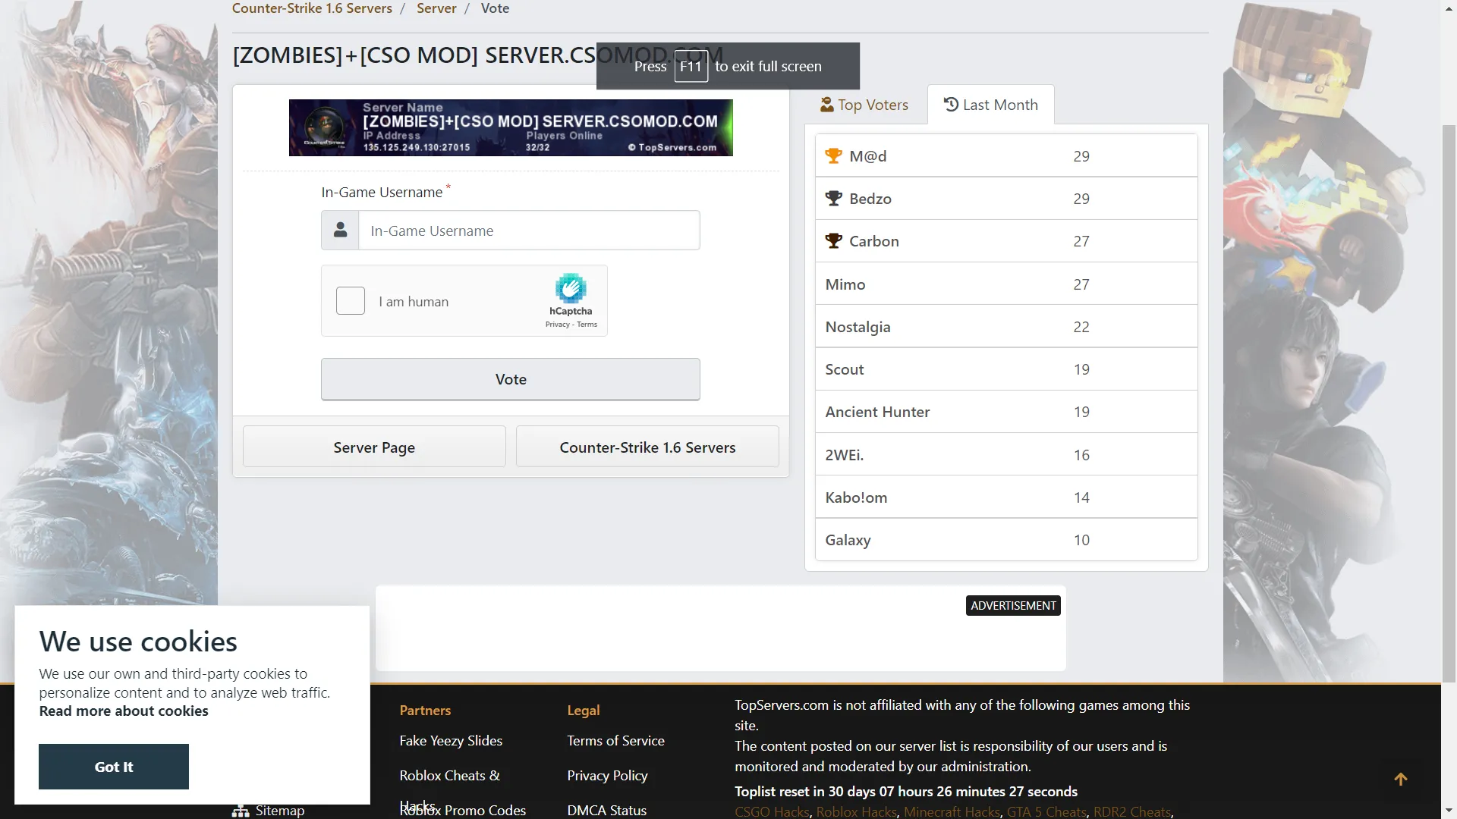Open hCaptcha Privacy link

[557, 325]
